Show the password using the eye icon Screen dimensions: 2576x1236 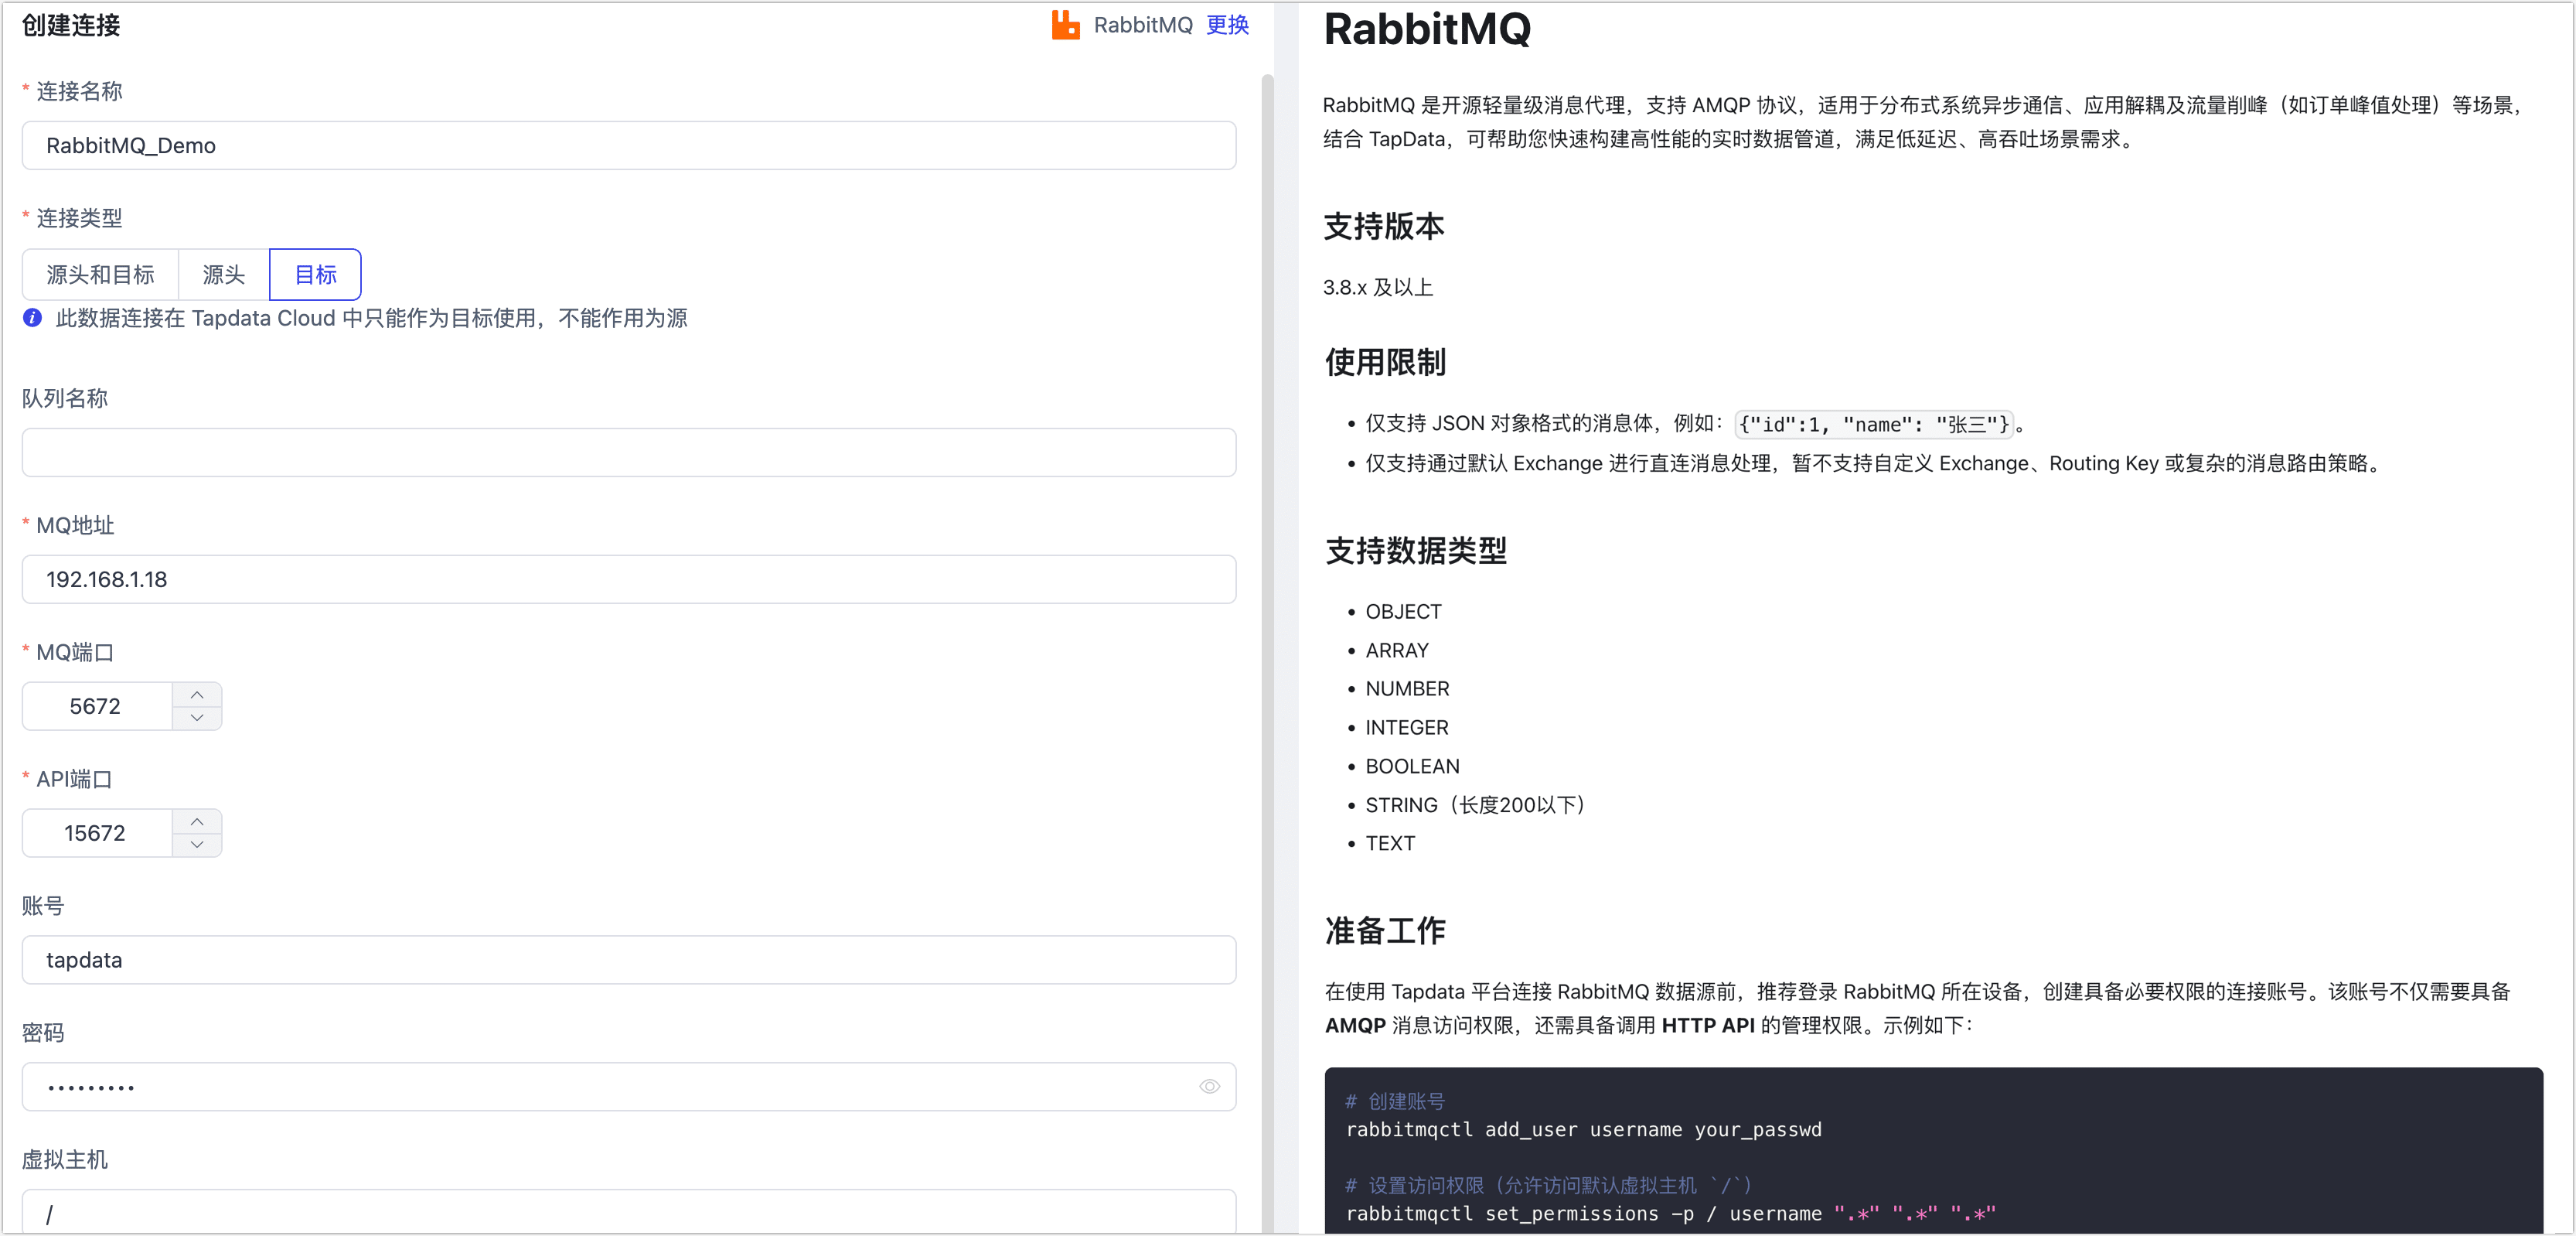click(x=1209, y=1087)
